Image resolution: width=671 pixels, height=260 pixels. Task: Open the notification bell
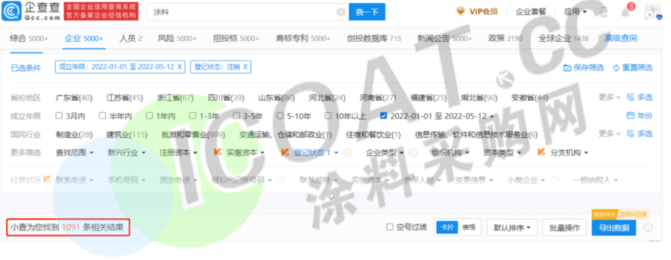point(625,12)
